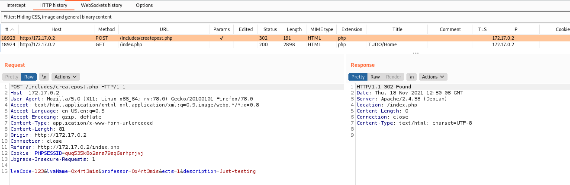Switch to WebSockets history tab
The width and height of the screenshot is (570, 185).
tap(102, 5)
